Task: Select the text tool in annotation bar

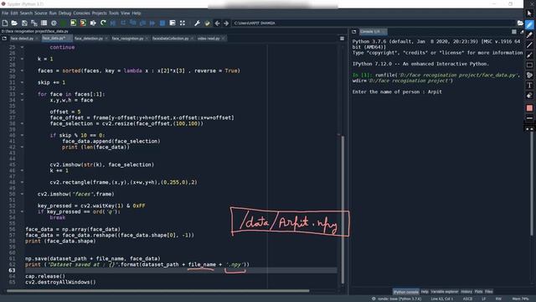Action: (529, 86)
